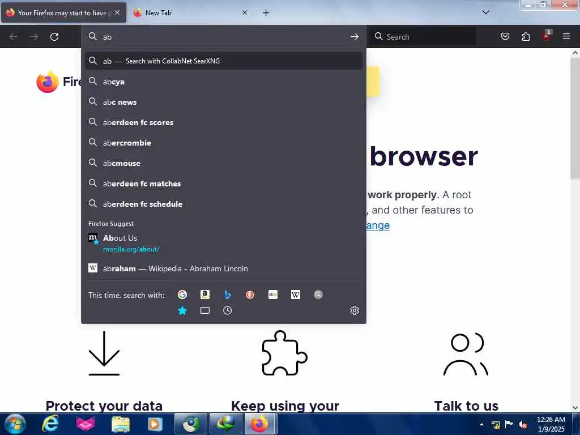Close the New Tab tab
The width and height of the screenshot is (580, 435).
245,12
